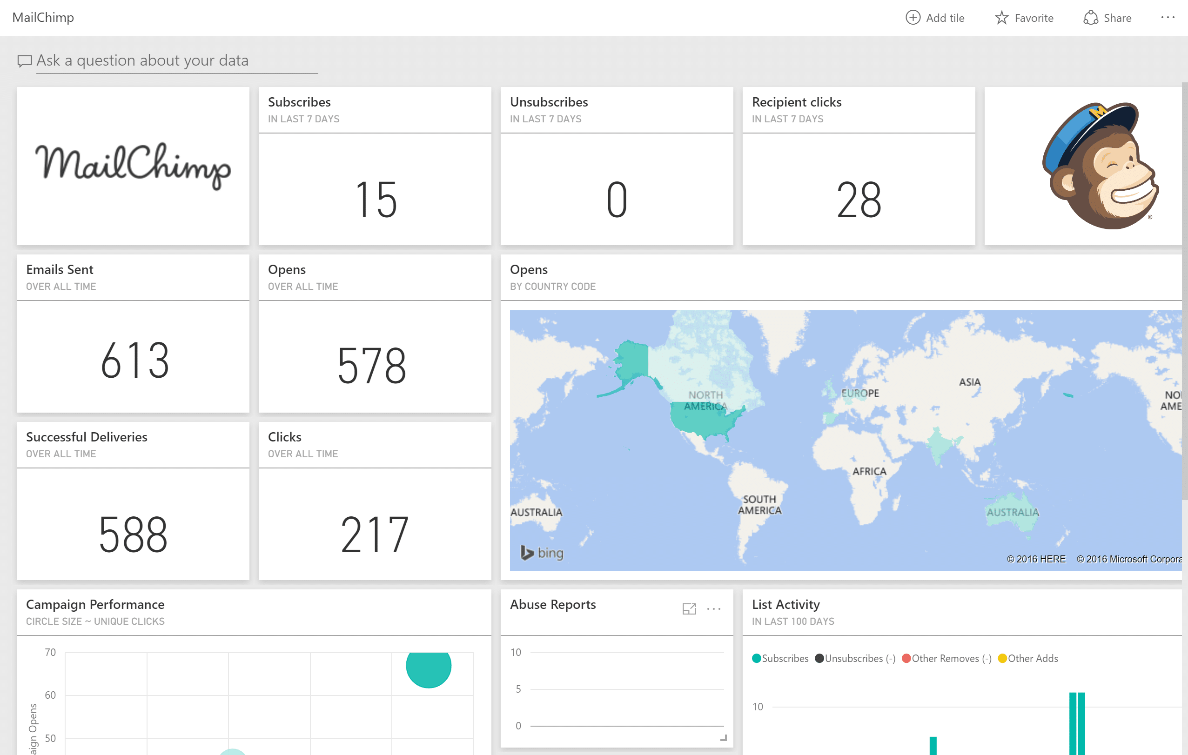The height and width of the screenshot is (755, 1188).
Task: Click the MailChimp dashboard title
Action: 43,17
